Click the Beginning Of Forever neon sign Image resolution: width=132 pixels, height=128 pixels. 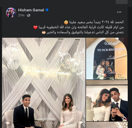pos(47,72)
